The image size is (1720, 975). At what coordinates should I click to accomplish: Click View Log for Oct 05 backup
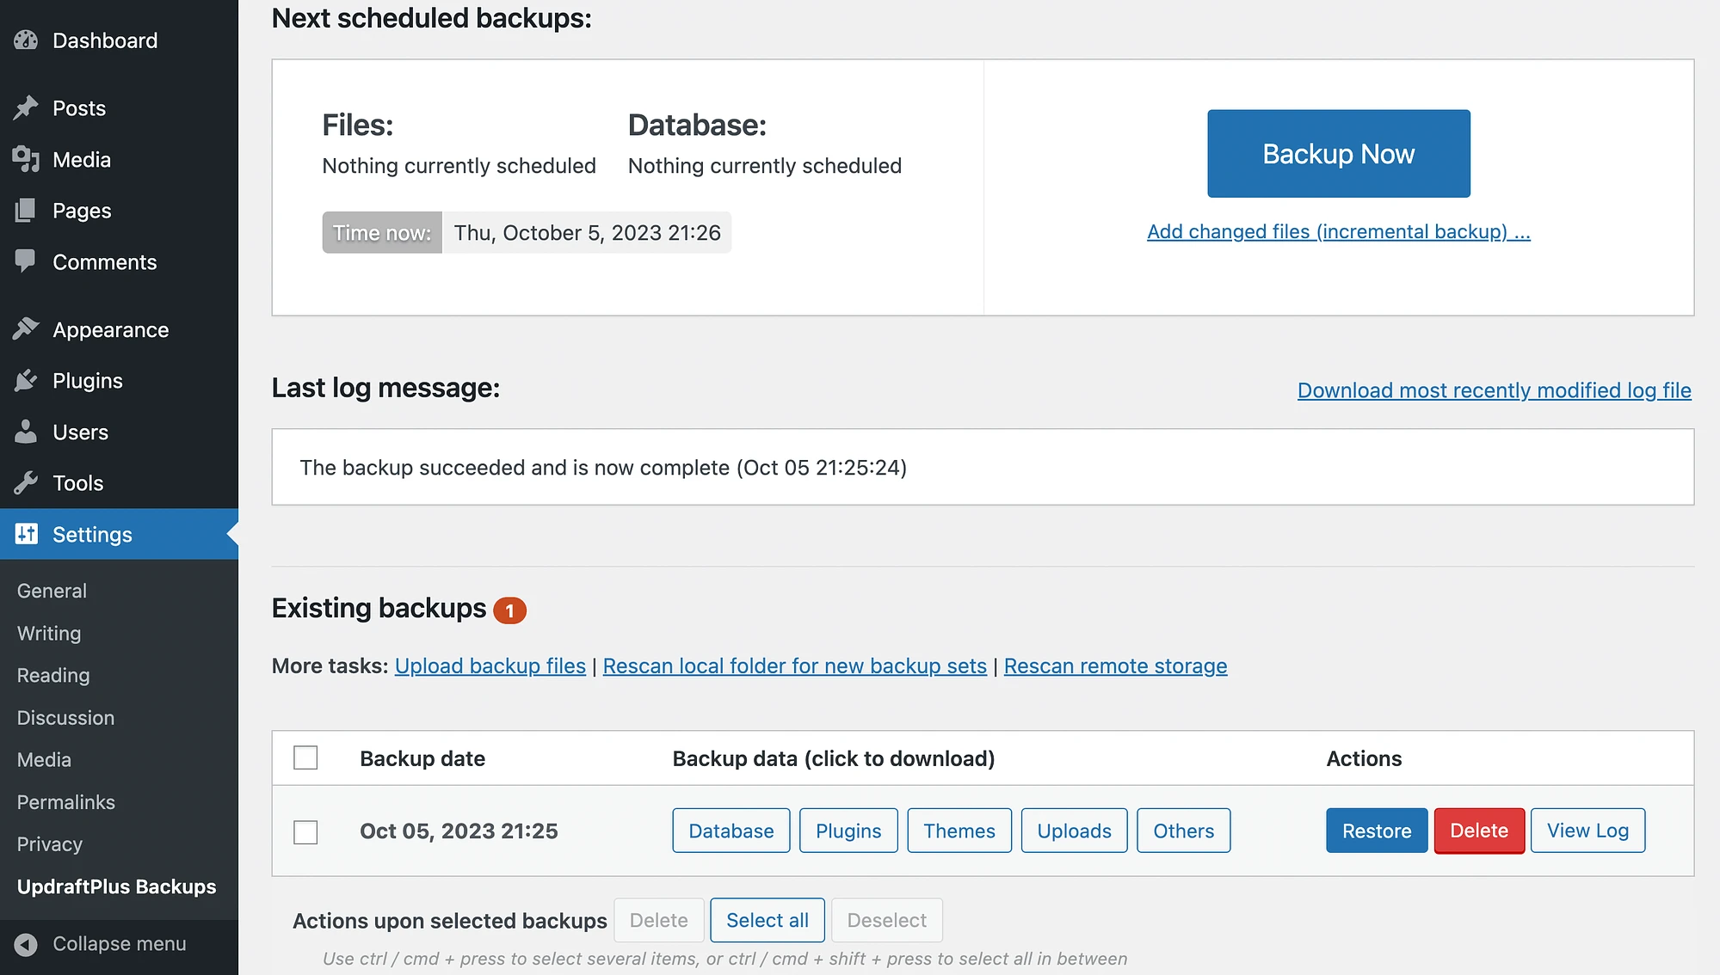1587,830
